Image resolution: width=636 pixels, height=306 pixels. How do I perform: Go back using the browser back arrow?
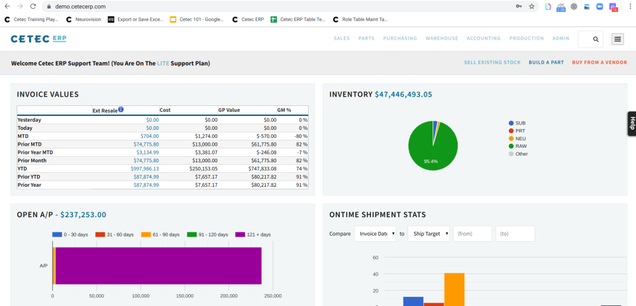tap(7, 7)
